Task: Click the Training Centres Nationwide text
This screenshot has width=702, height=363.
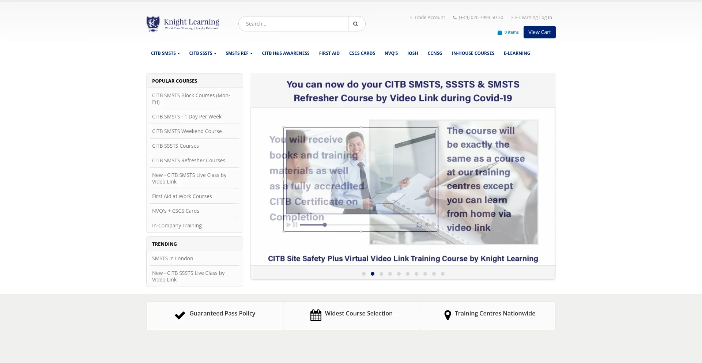Action: [x=495, y=314]
